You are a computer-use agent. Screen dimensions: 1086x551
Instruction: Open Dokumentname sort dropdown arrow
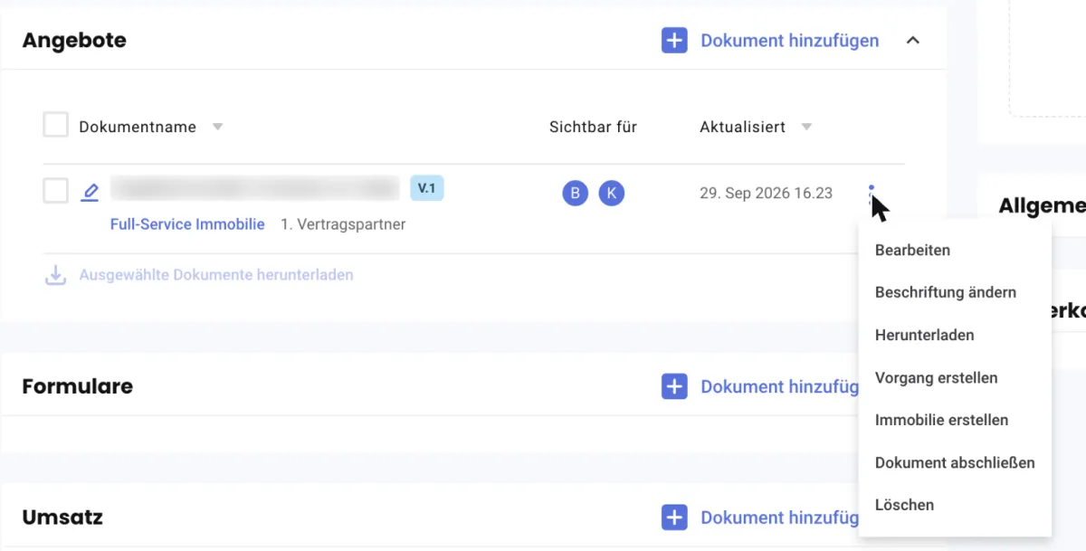tap(217, 128)
